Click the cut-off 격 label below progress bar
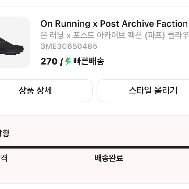Screen dimensions: 189x189 (4, 158)
